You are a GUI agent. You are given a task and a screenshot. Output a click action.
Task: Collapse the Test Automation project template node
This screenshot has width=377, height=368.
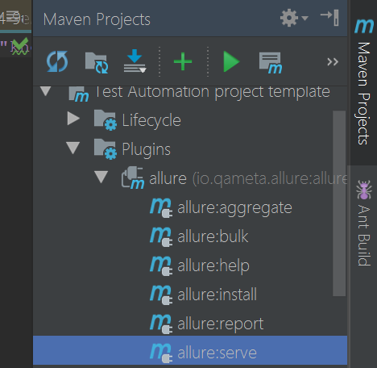[45, 91]
